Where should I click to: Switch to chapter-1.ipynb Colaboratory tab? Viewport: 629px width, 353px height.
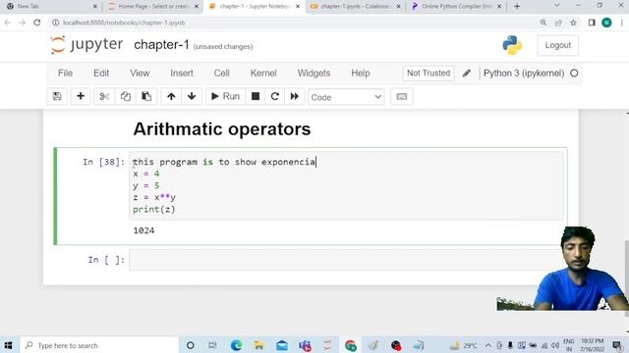point(356,7)
